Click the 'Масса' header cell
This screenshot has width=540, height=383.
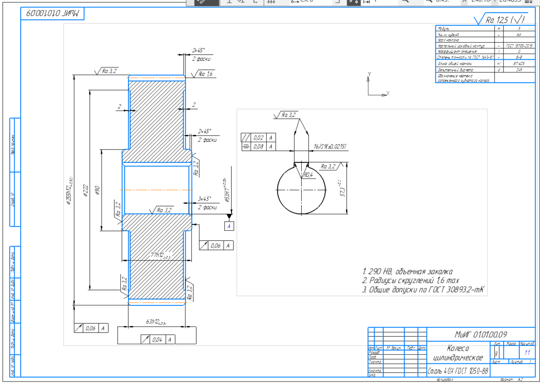point(511,343)
